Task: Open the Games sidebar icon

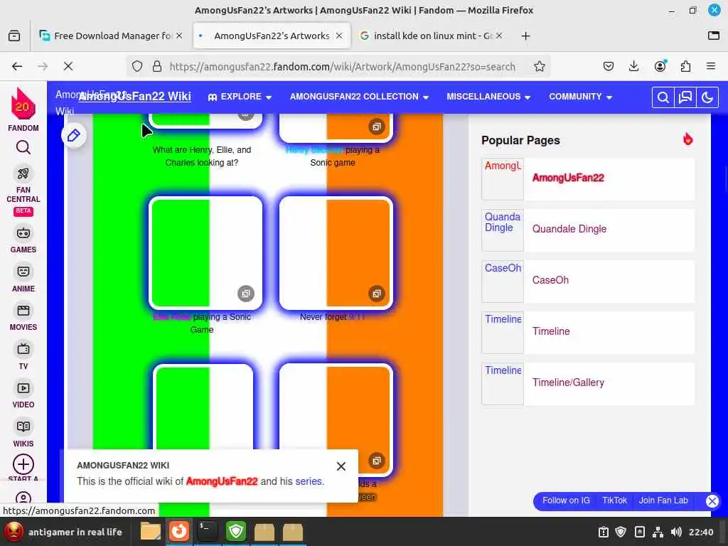Action: coord(23,233)
